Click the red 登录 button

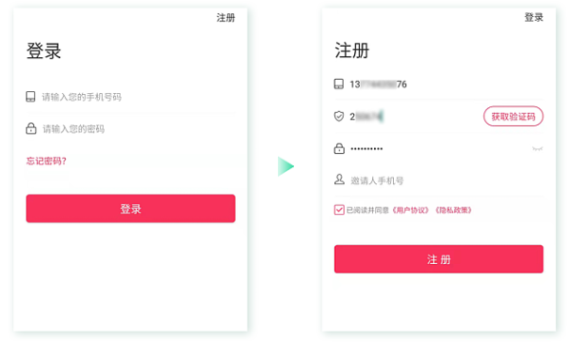coord(130,208)
